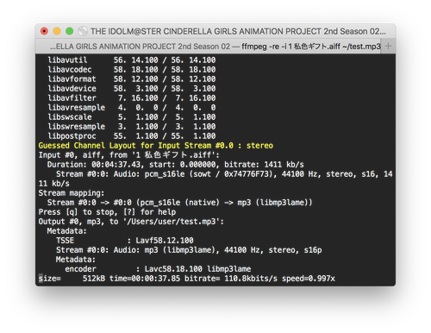The height and width of the screenshot is (333, 431).
Task: Click the libavutil version line
Action: pos(132,60)
